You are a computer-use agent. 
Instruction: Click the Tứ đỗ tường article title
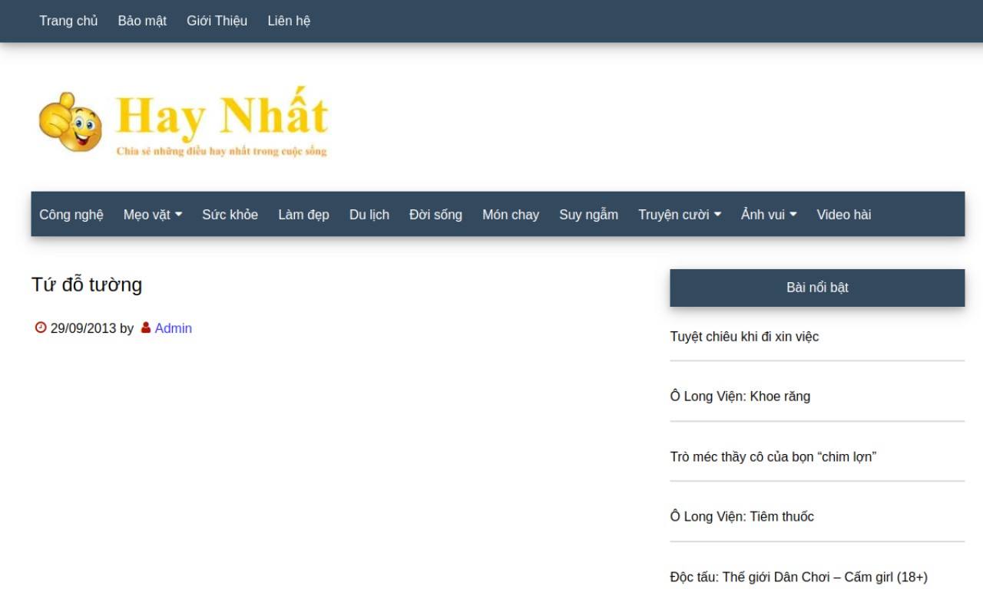87,285
